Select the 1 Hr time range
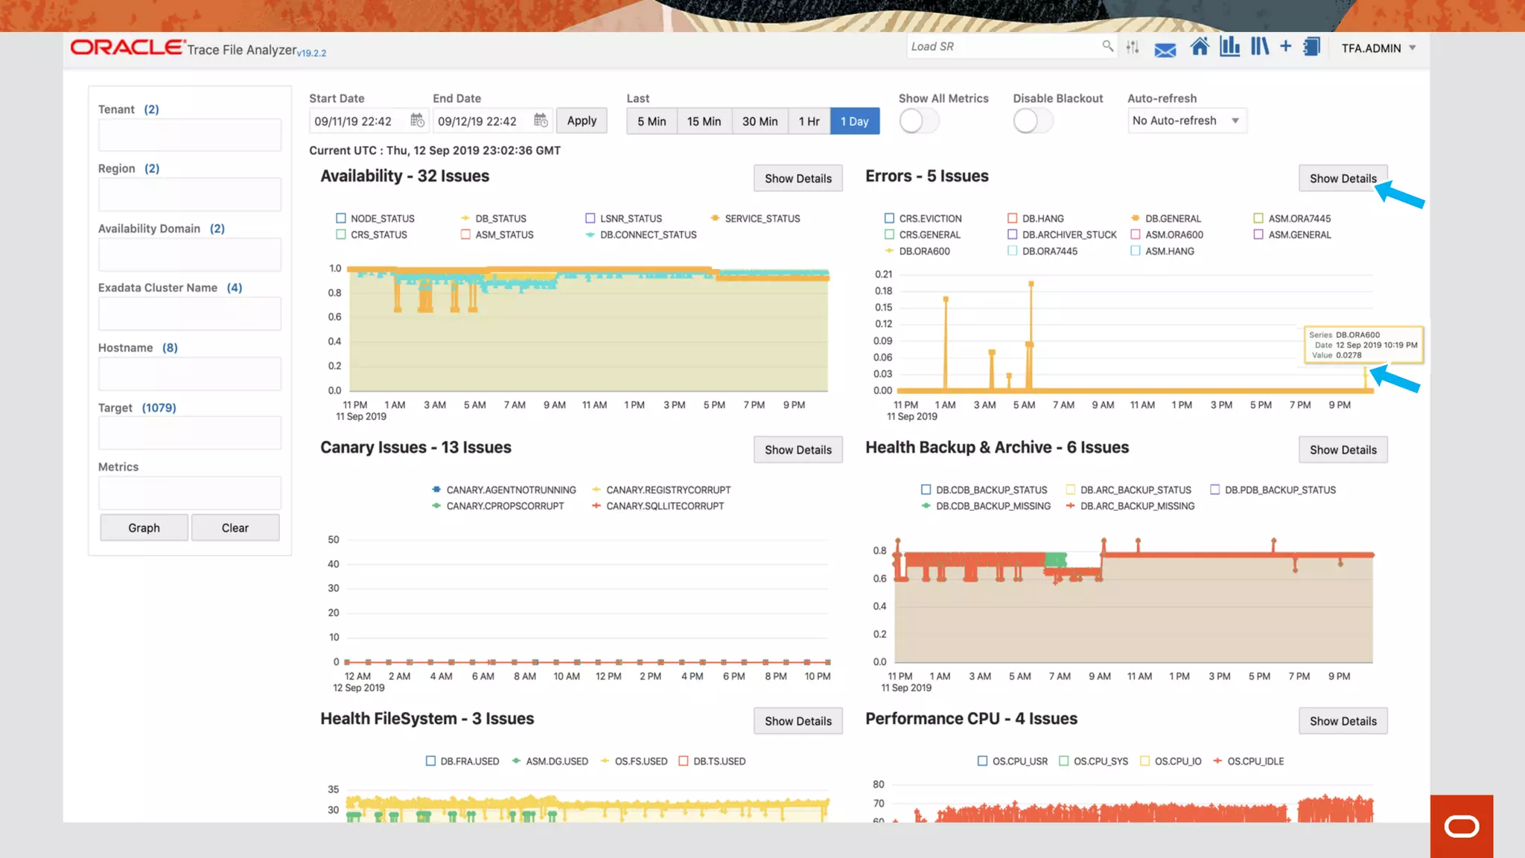 tap(809, 121)
